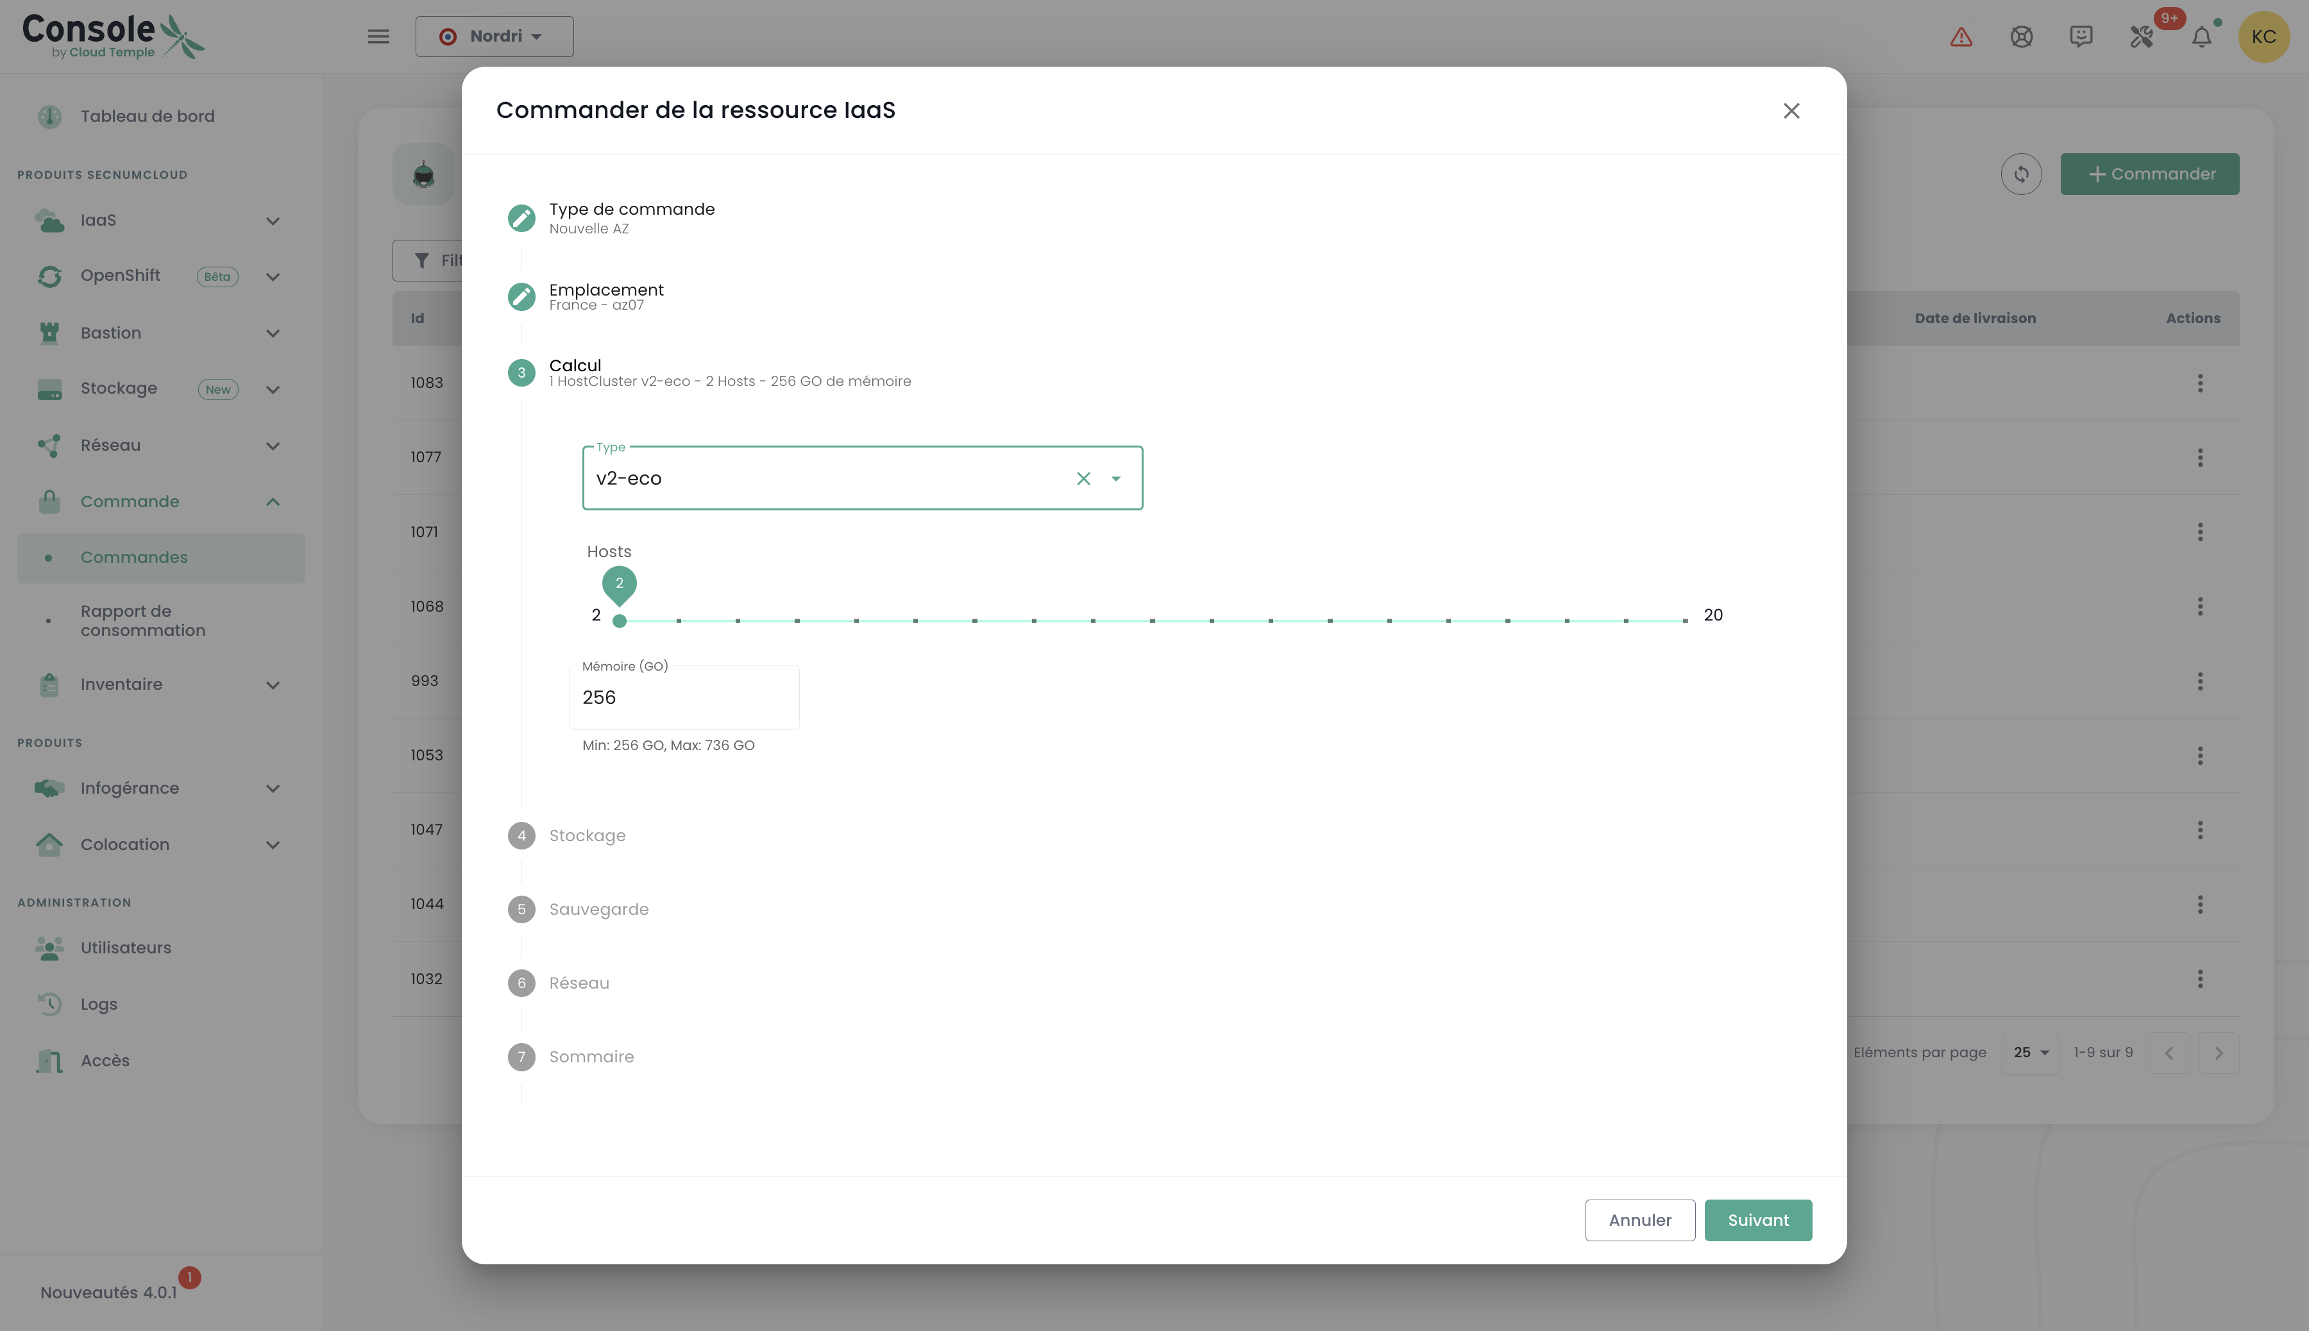
Task: Open the feedback chat icon
Action: 2081,37
